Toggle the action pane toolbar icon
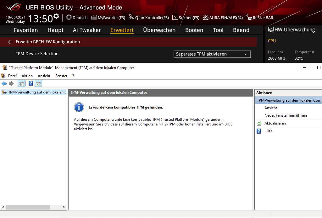The image size is (322, 218). [38, 84]
